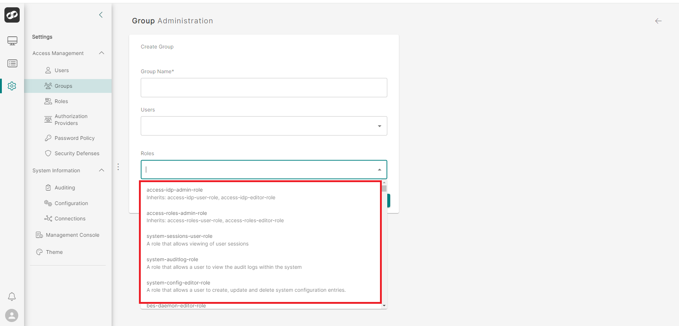
Task: Click in the Group Name field
Action: pyautogui.click(x=264, y=87)
